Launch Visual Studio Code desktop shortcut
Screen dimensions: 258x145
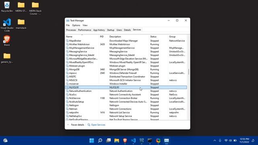tap(7, 25)
